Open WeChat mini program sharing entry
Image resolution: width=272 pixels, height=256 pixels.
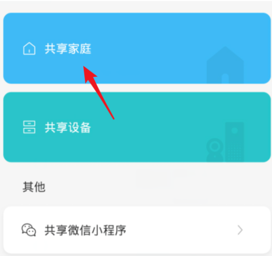(137, 230)
